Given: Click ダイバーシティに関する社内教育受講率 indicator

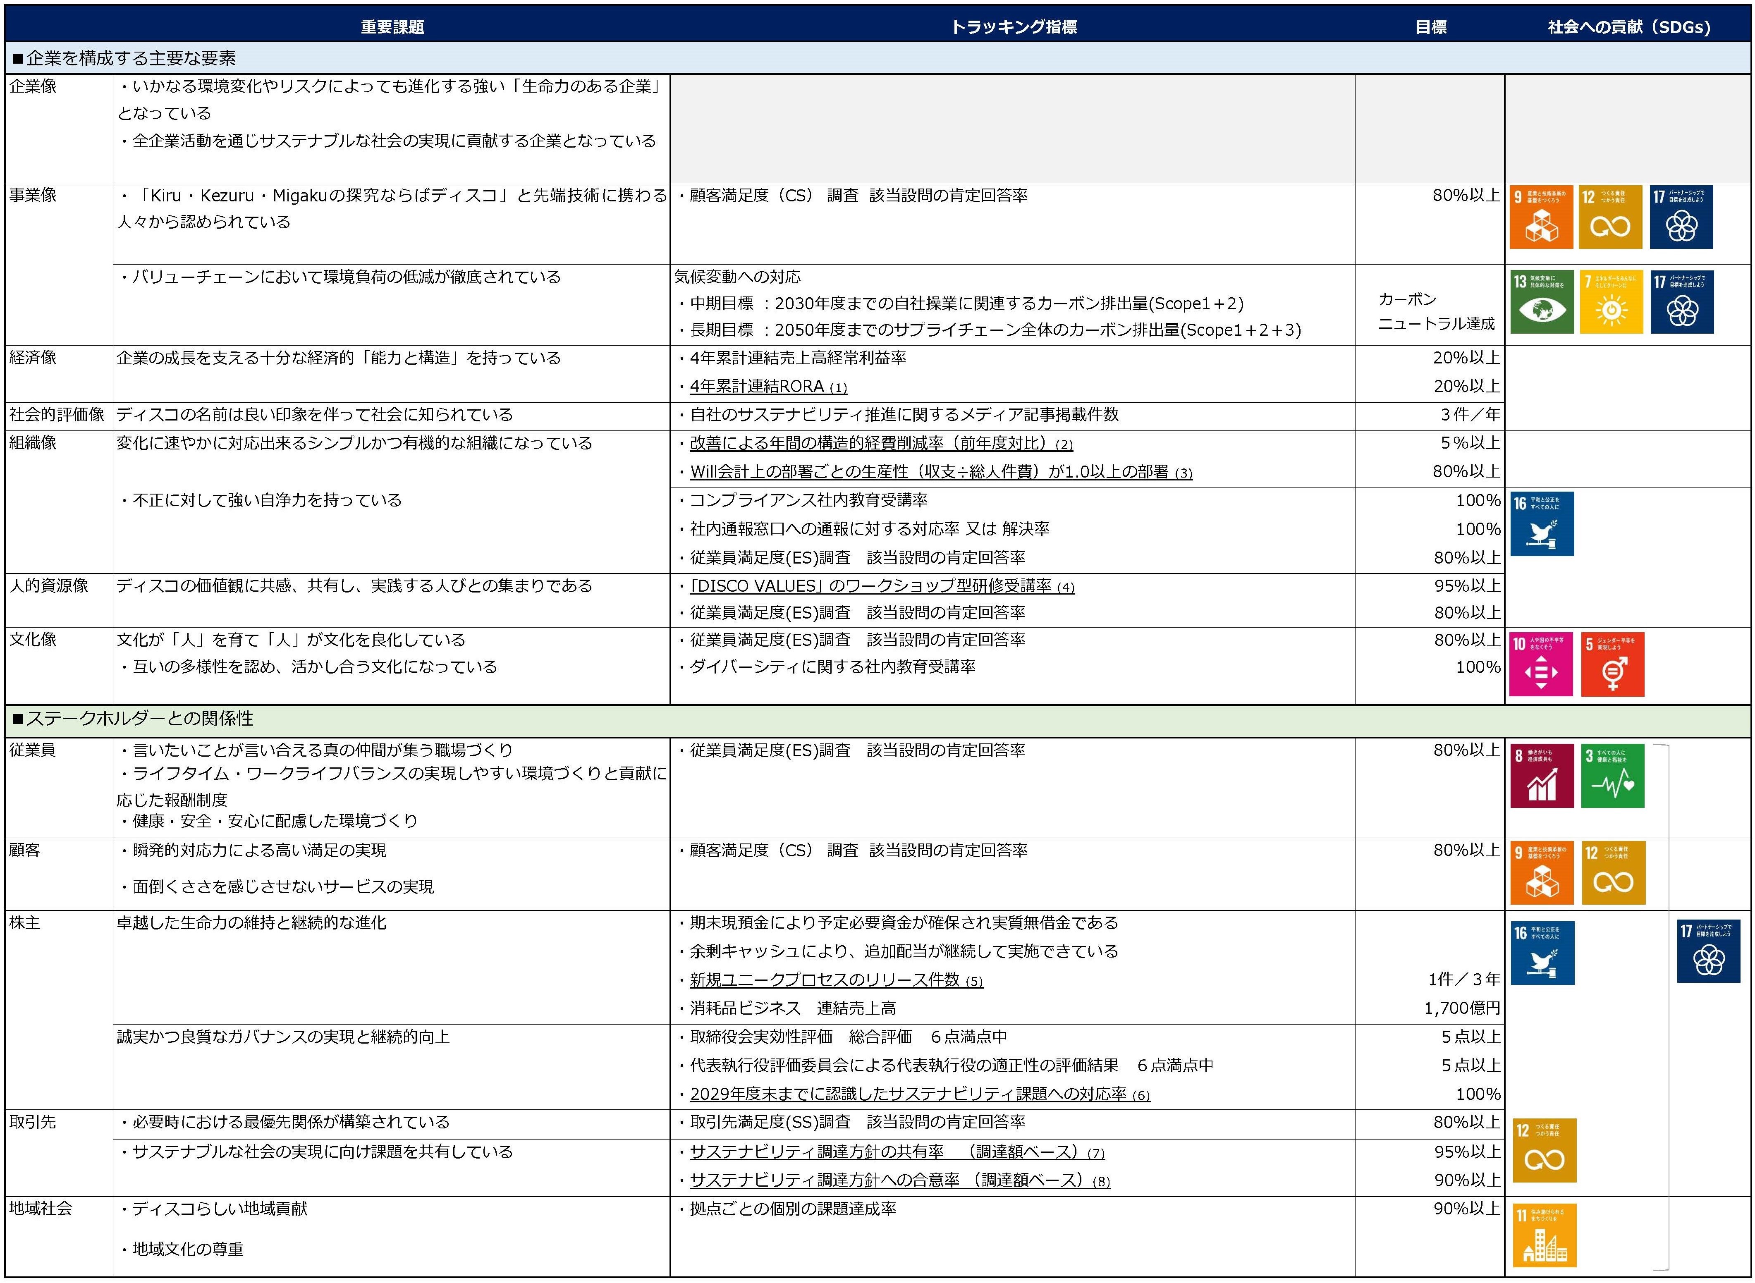Looking at the screenshot, I should pos(832,667).
